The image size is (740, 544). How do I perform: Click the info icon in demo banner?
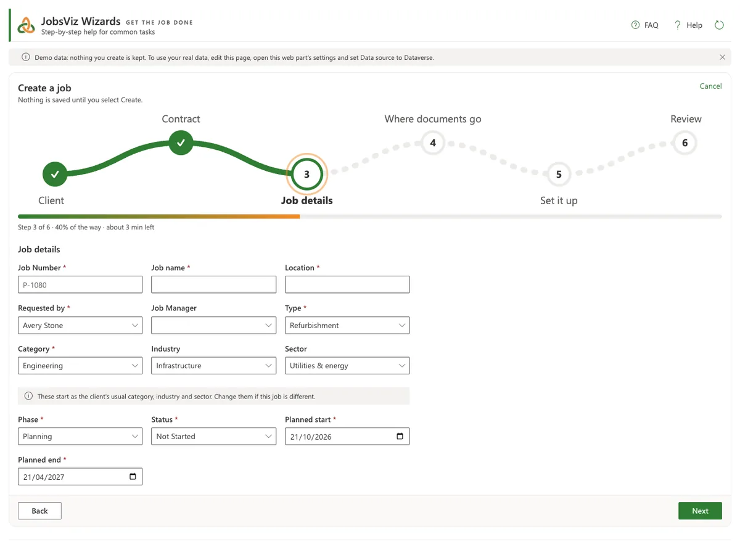pyautogui.click(x=26, y=57)
